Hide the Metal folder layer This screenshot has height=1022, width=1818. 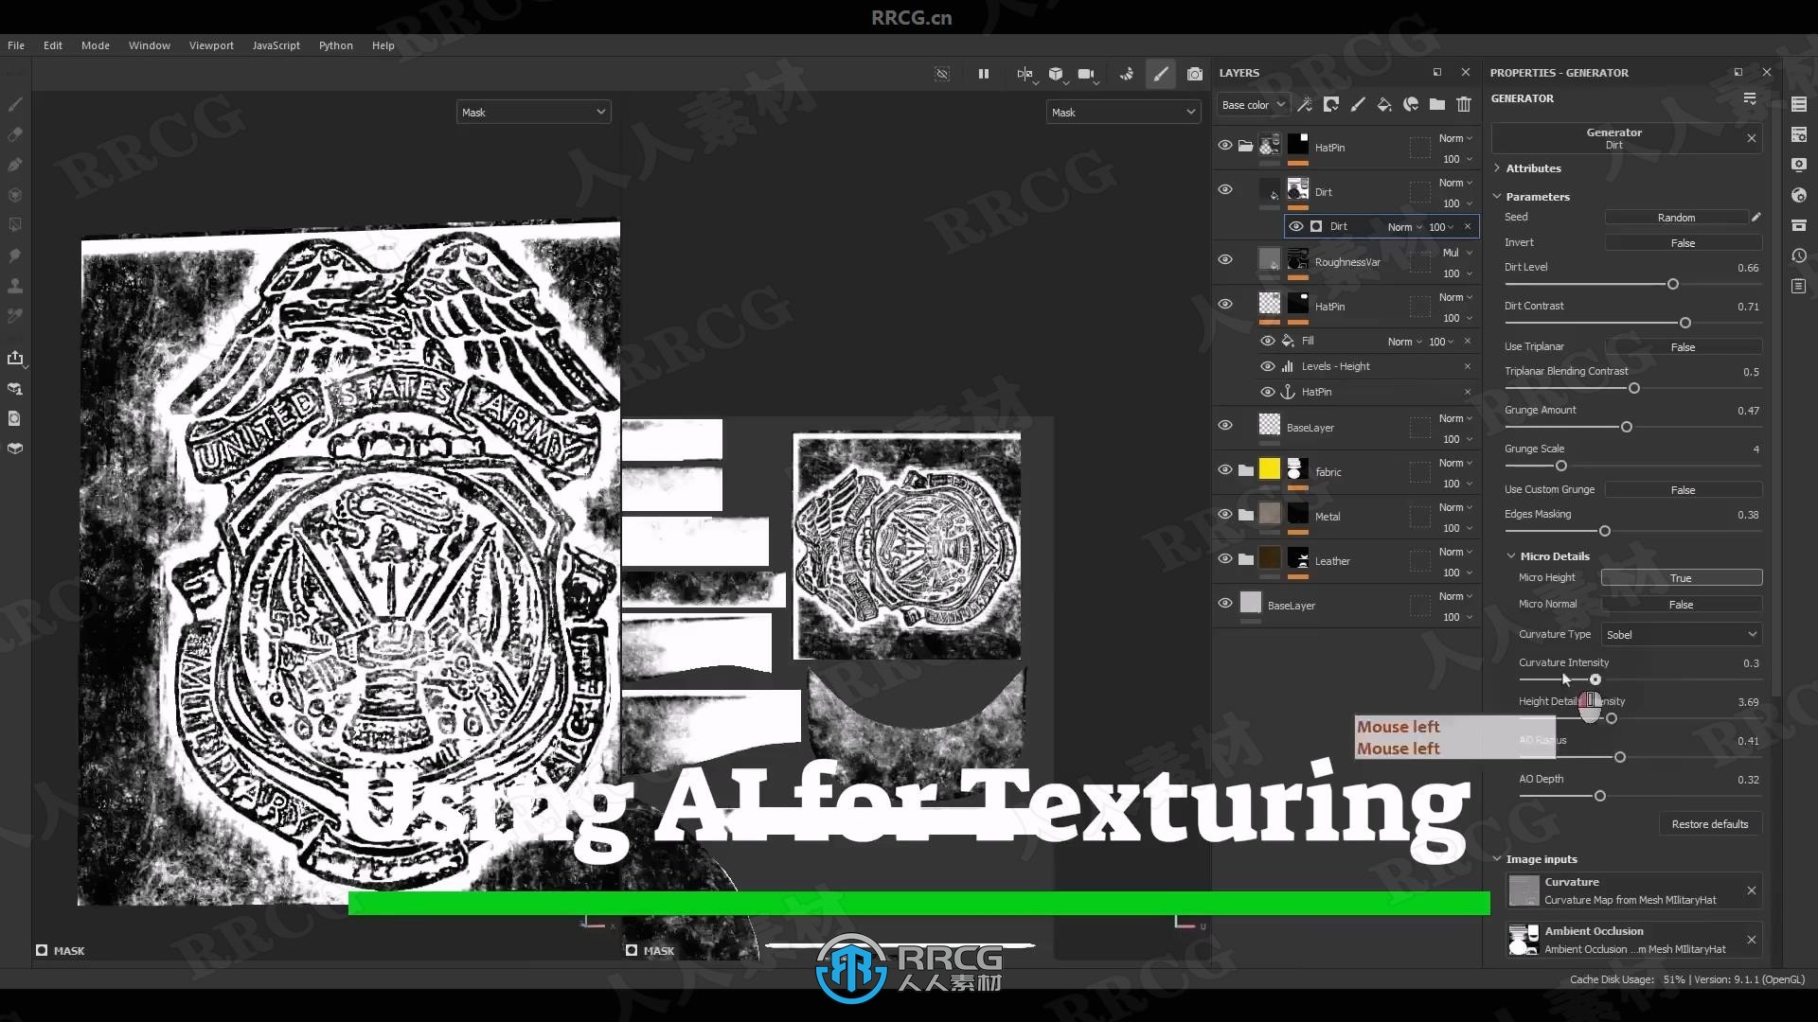pos(1225,514)
